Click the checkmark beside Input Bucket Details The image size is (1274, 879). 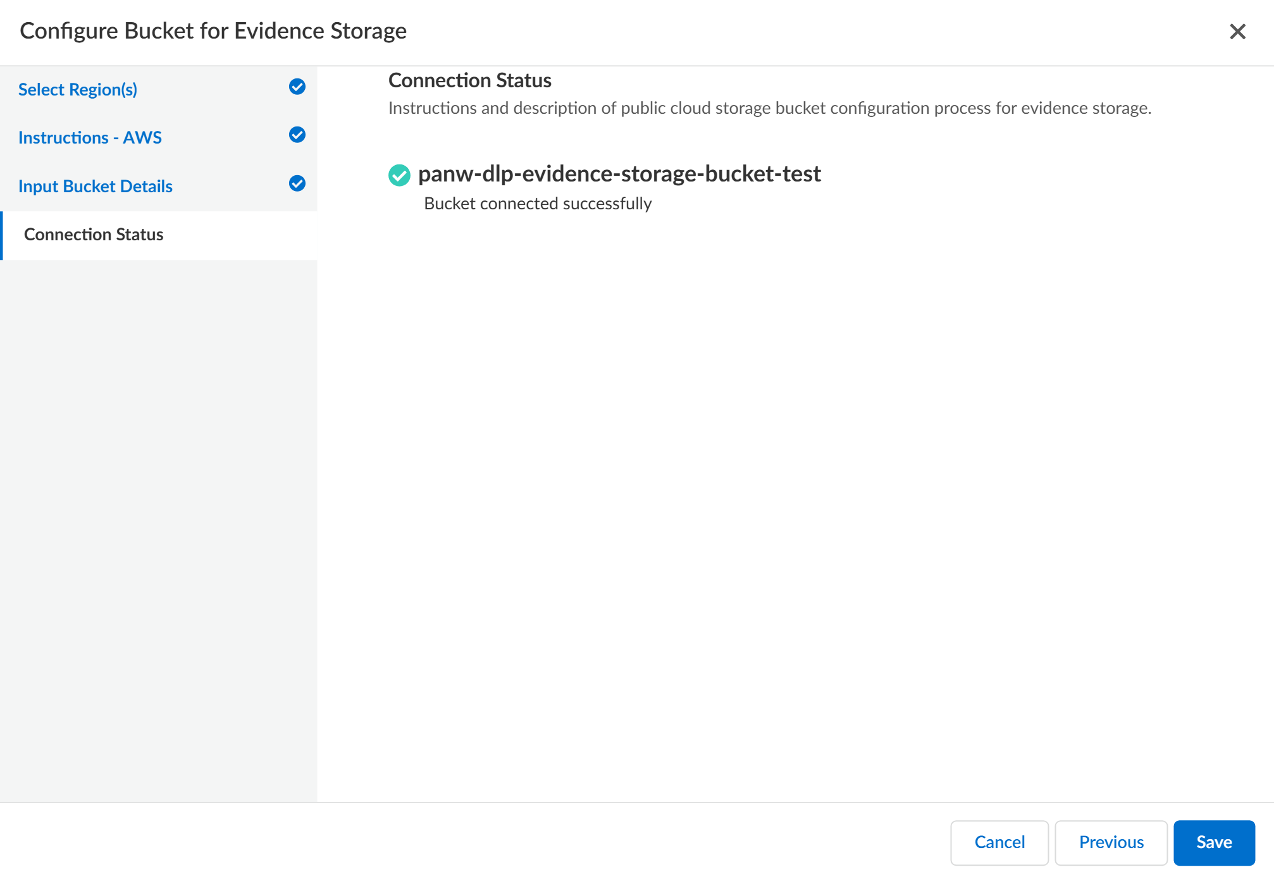click(297, 184)
